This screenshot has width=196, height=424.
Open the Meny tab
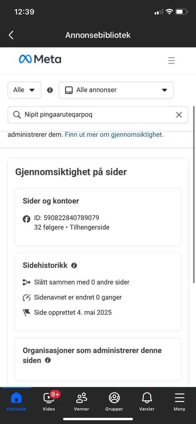pos(179,401)
